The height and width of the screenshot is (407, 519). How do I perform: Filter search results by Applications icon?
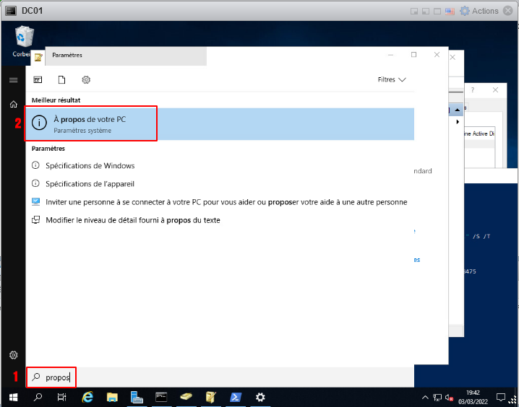pyautogui.click(x=38, y=80)
